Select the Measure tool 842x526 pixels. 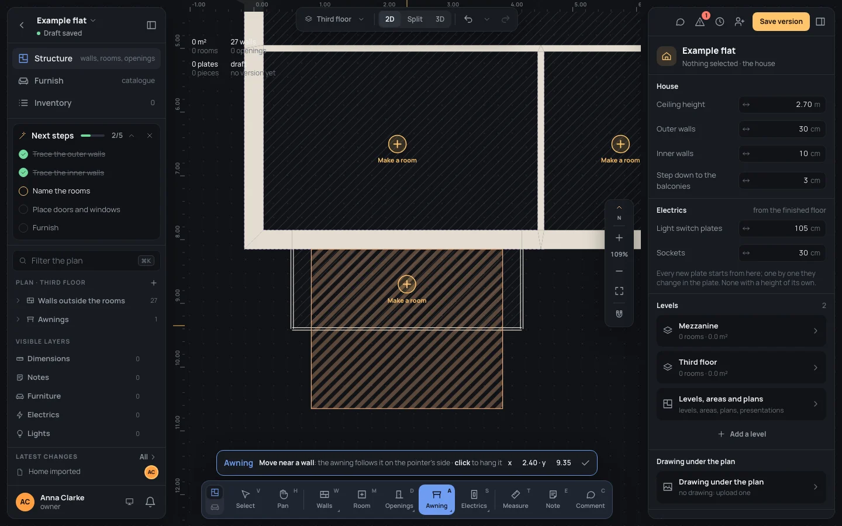pyautogui.click(x=516, y=500)
